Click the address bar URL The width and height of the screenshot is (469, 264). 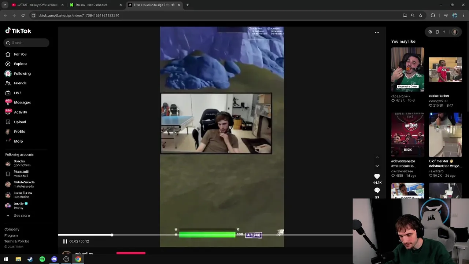pyautogui.click(x=79, y=15)
